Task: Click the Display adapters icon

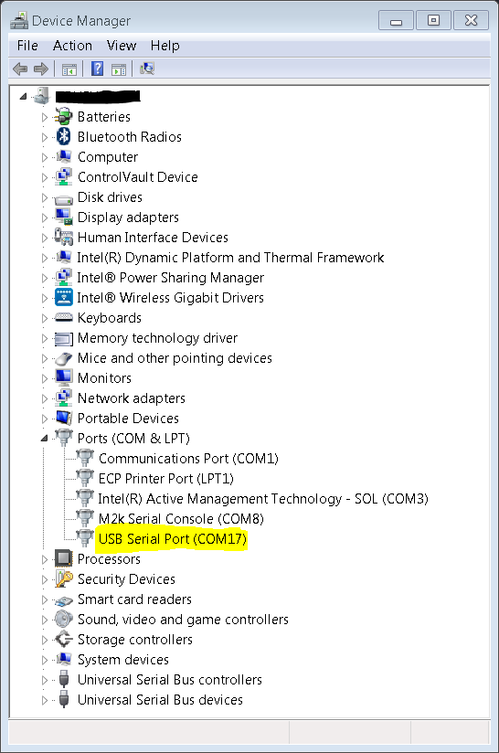Action: pyautogui.click(x=63, y=217)
